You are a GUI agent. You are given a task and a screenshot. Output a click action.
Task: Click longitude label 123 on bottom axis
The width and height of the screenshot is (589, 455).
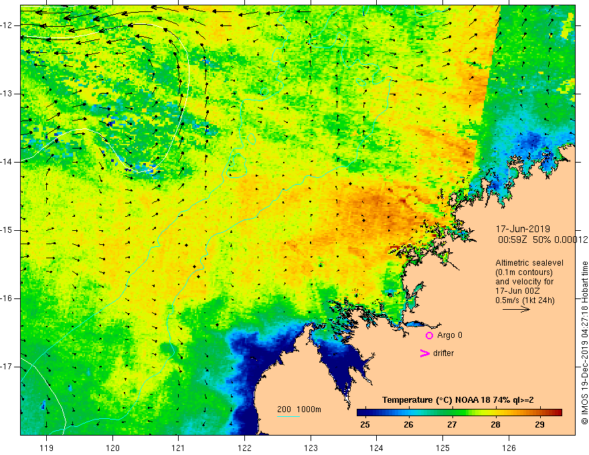[x=311, y=448]
